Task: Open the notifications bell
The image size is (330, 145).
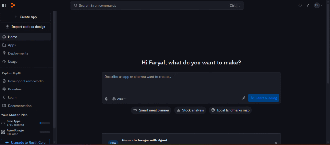Action: point(300,5)
